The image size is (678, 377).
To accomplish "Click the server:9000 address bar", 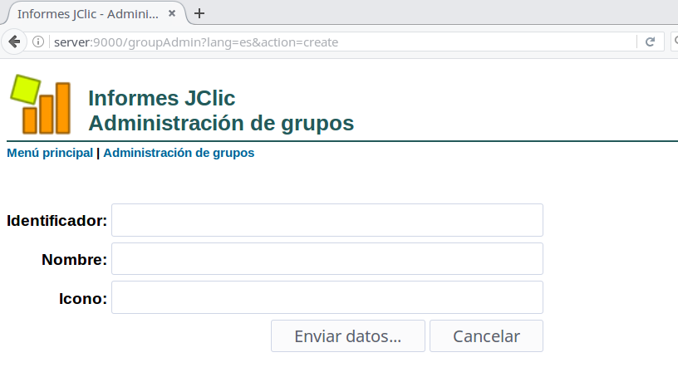I will (x=332, y=42).
